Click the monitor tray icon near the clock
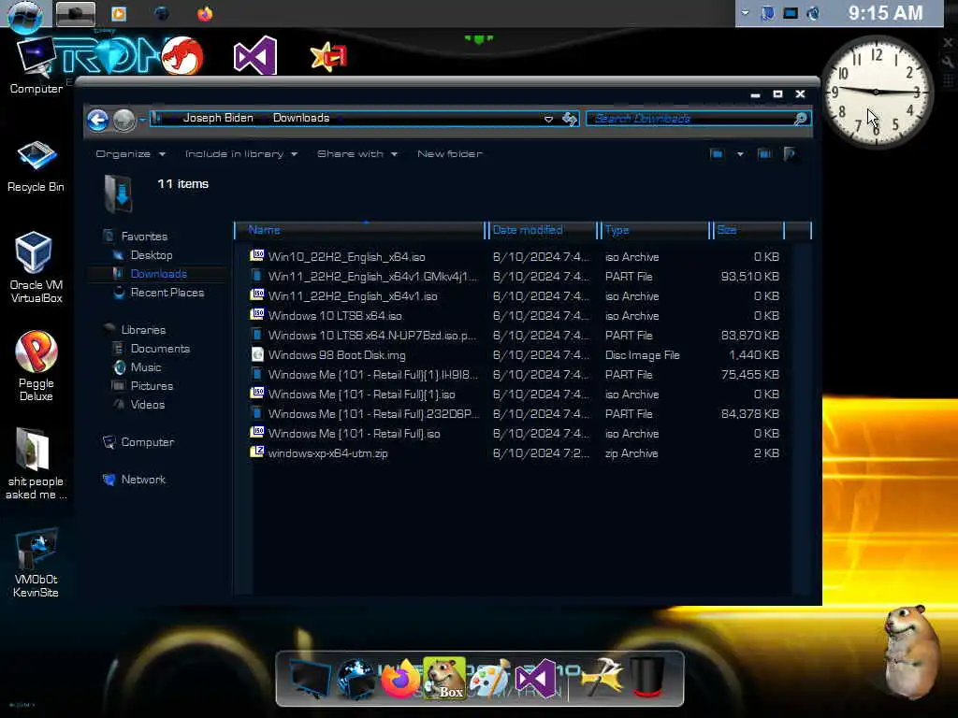This screenshot has width=958, height=718. [791, 13]
